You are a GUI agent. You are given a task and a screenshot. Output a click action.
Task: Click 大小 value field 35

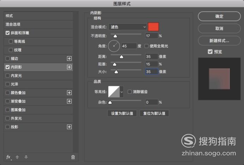click(x=152, y=72)
